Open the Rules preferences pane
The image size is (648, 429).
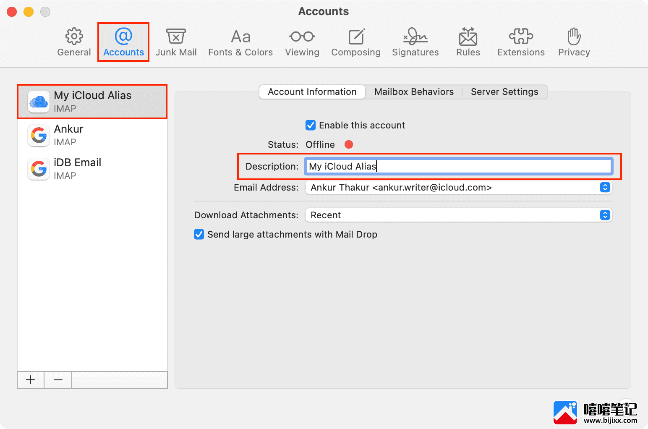pyautogui.click(x=468, y=42)
